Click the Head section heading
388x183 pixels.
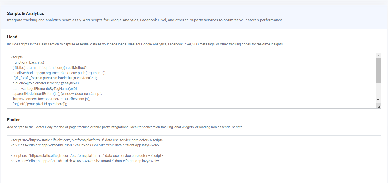tap(12, 37)
